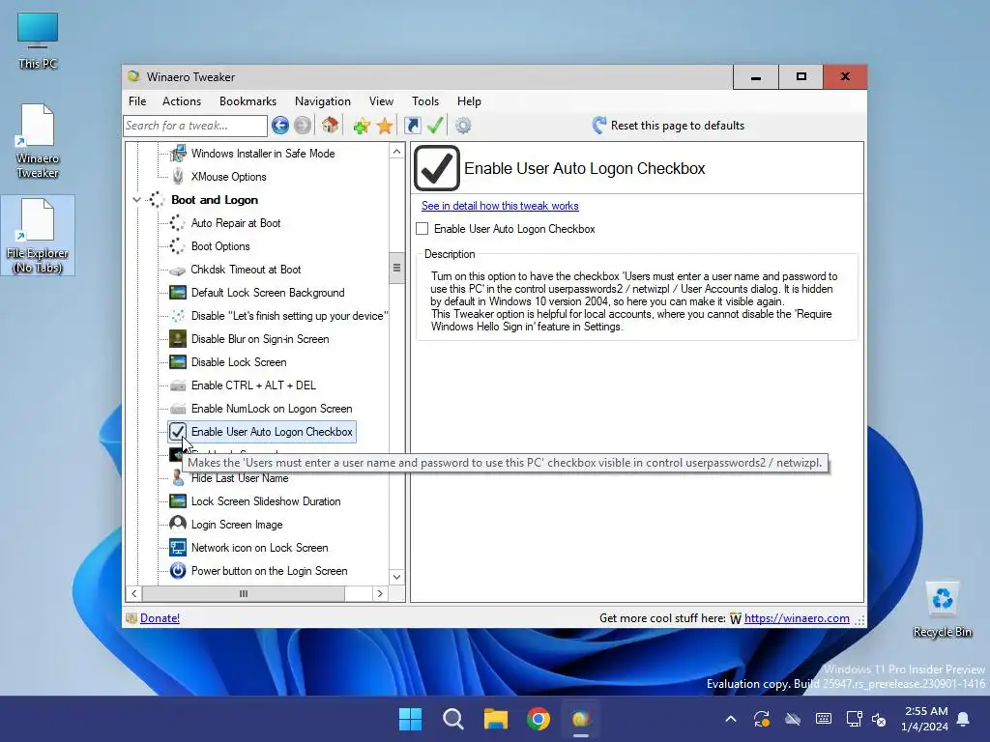Click Reset this page to defaults
990x742 pixels.
coord(668,126)
